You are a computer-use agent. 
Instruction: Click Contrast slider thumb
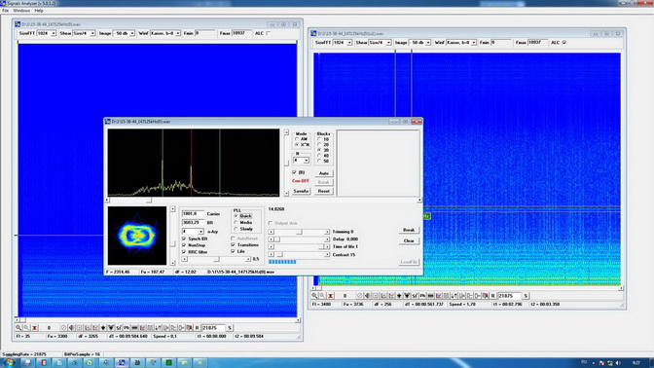click(x=280, y=254)
